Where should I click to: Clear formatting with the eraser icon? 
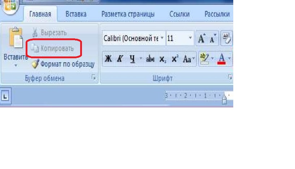227,38
